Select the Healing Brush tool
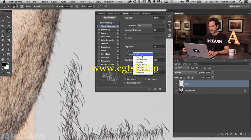 click(x=3, y=31)
